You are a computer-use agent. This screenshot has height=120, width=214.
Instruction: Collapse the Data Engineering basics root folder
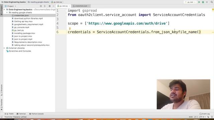click(4, 10)
